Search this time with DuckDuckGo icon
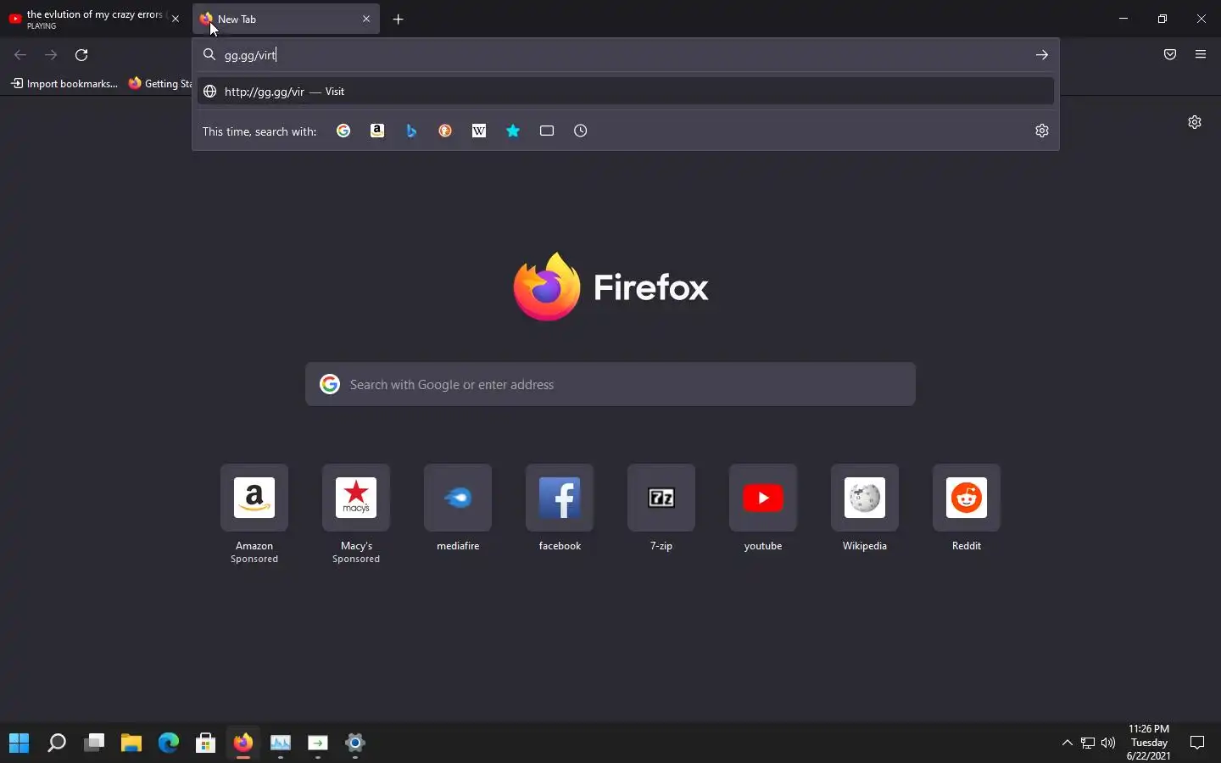 (x=446, y=131)
